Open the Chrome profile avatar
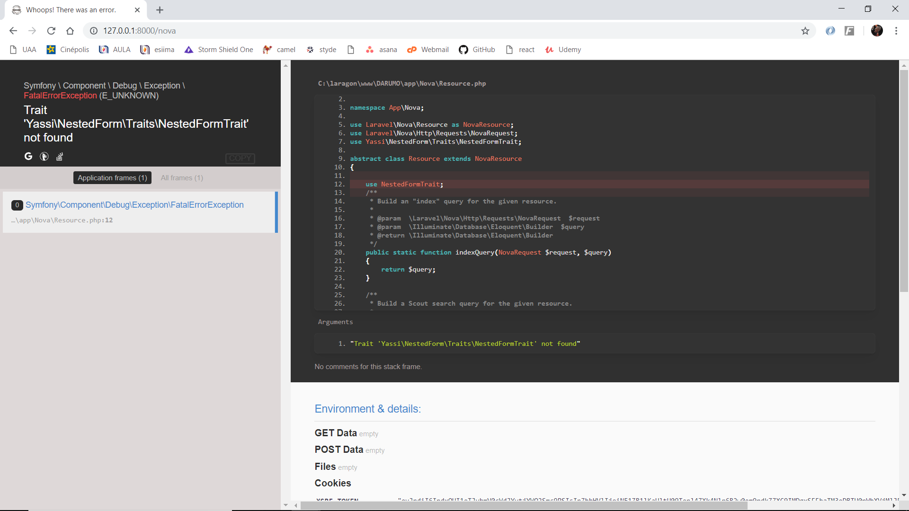 coord(877,31)
